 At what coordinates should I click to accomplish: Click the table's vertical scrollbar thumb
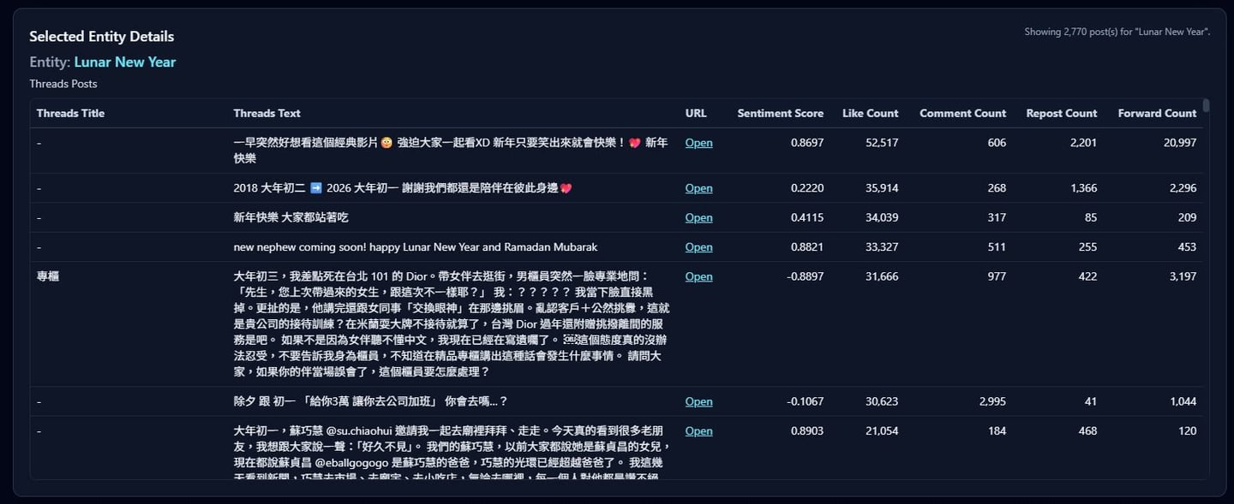click(x=1206, y=106)
